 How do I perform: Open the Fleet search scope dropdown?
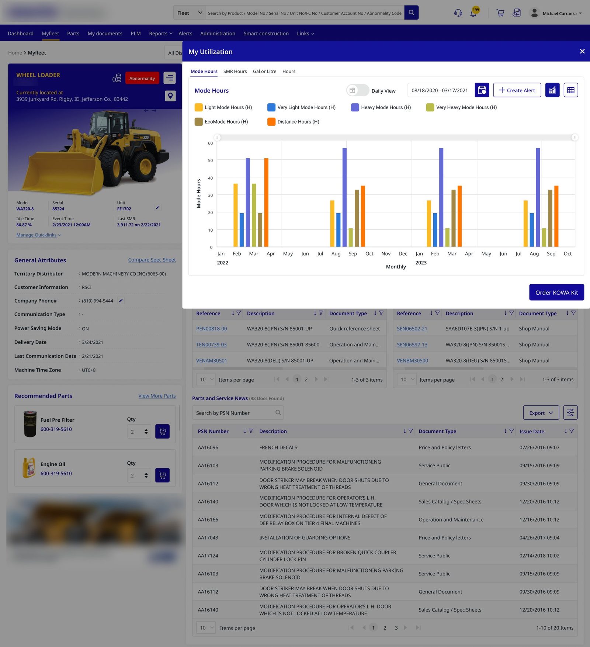pos(190,13)
